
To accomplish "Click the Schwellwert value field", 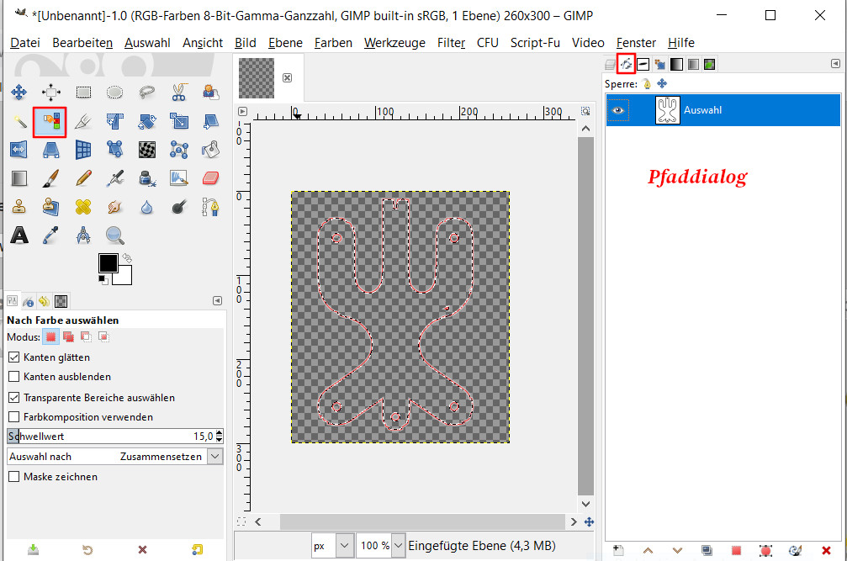I will 109,437.
